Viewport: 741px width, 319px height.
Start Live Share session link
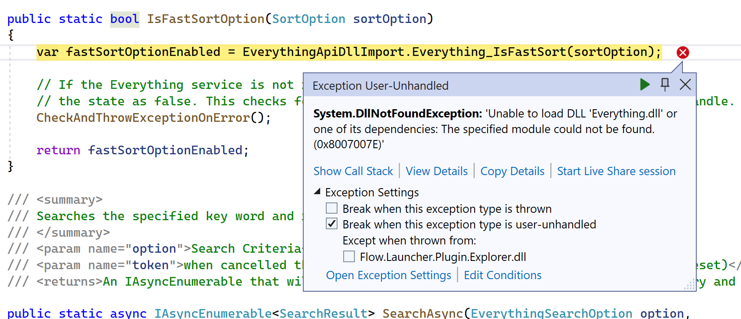[616, 171]
